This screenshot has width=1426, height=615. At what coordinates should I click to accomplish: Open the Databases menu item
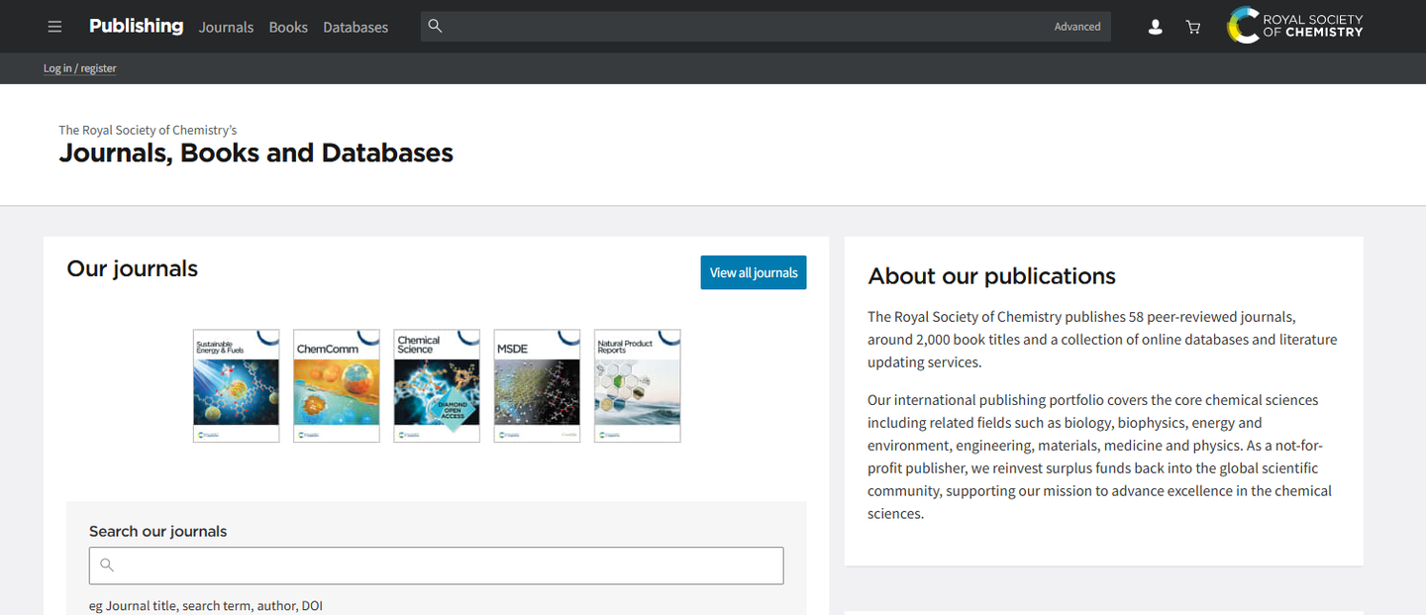tap(356, 27)
